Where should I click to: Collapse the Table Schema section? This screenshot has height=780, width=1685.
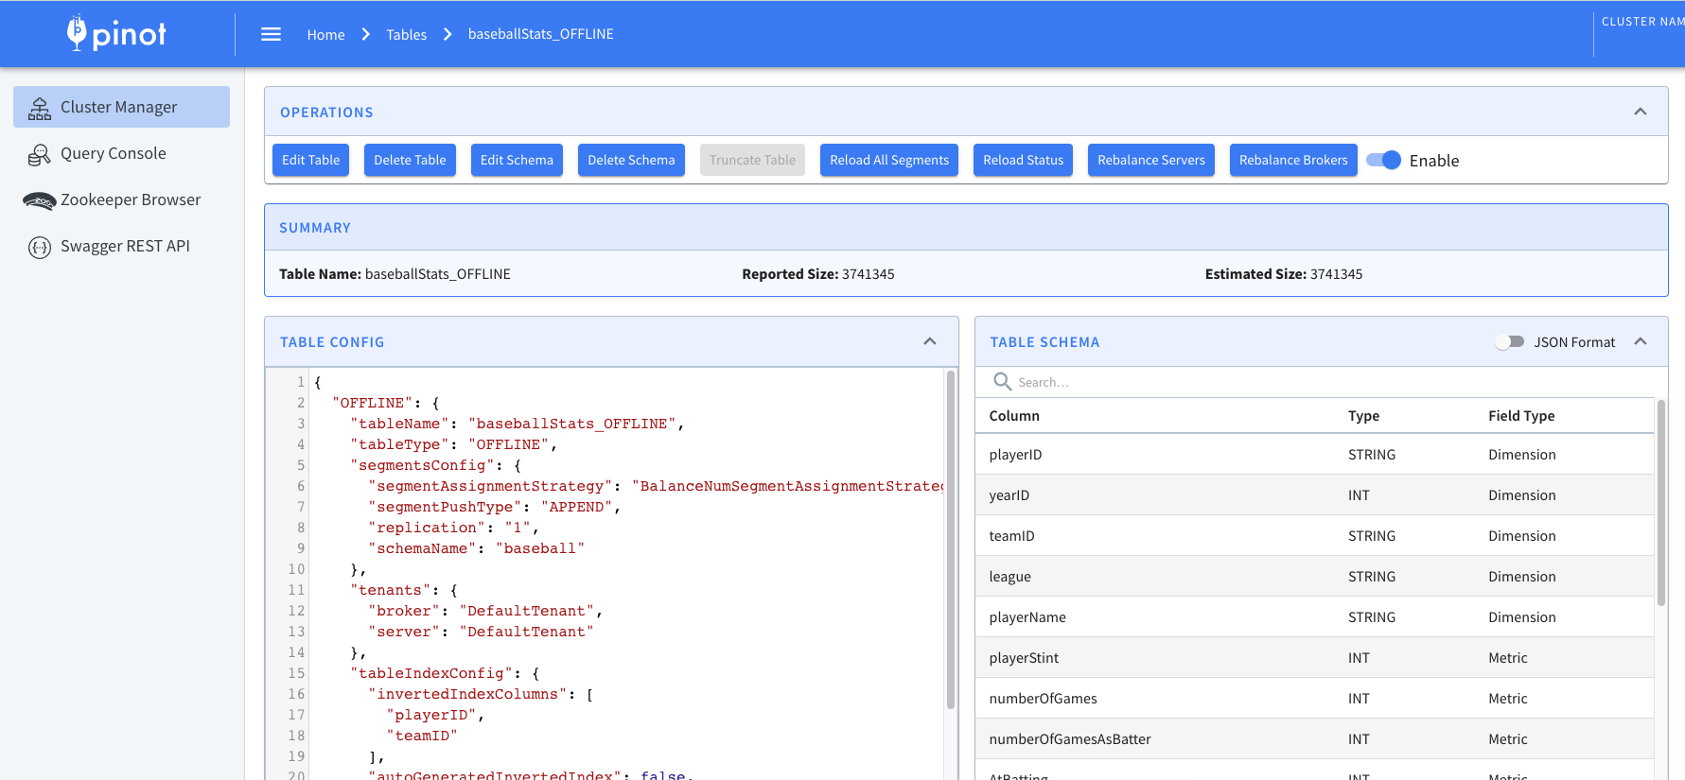(x=1640, y=341)
